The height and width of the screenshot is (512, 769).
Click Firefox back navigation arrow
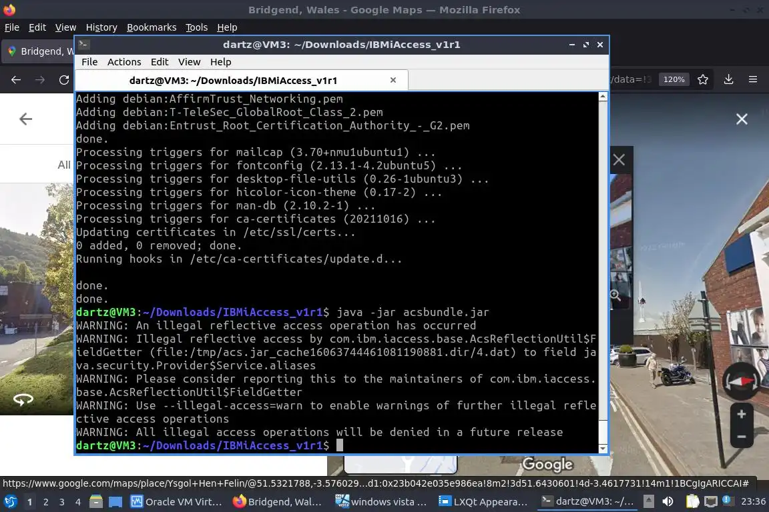[x=16, y=80]
